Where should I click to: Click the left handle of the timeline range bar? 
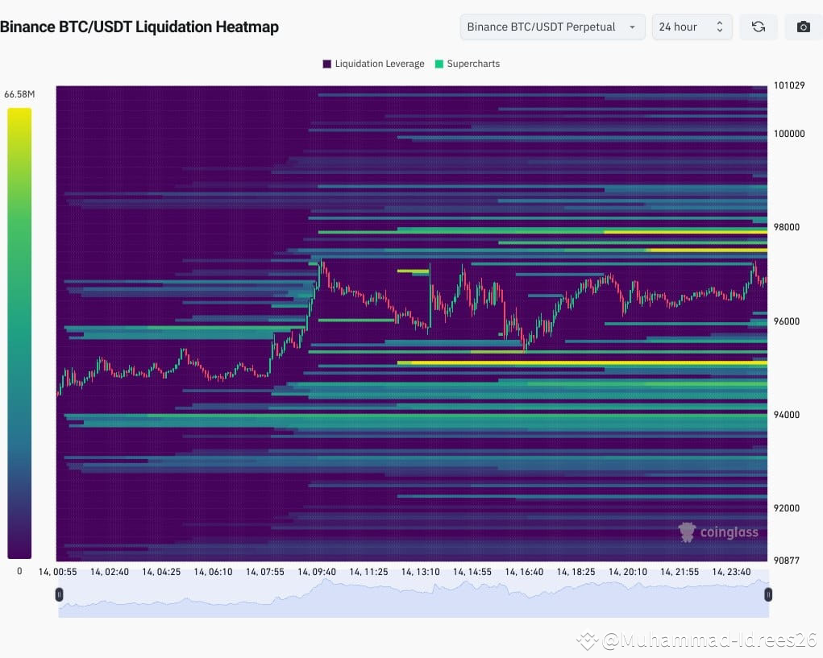59,594
